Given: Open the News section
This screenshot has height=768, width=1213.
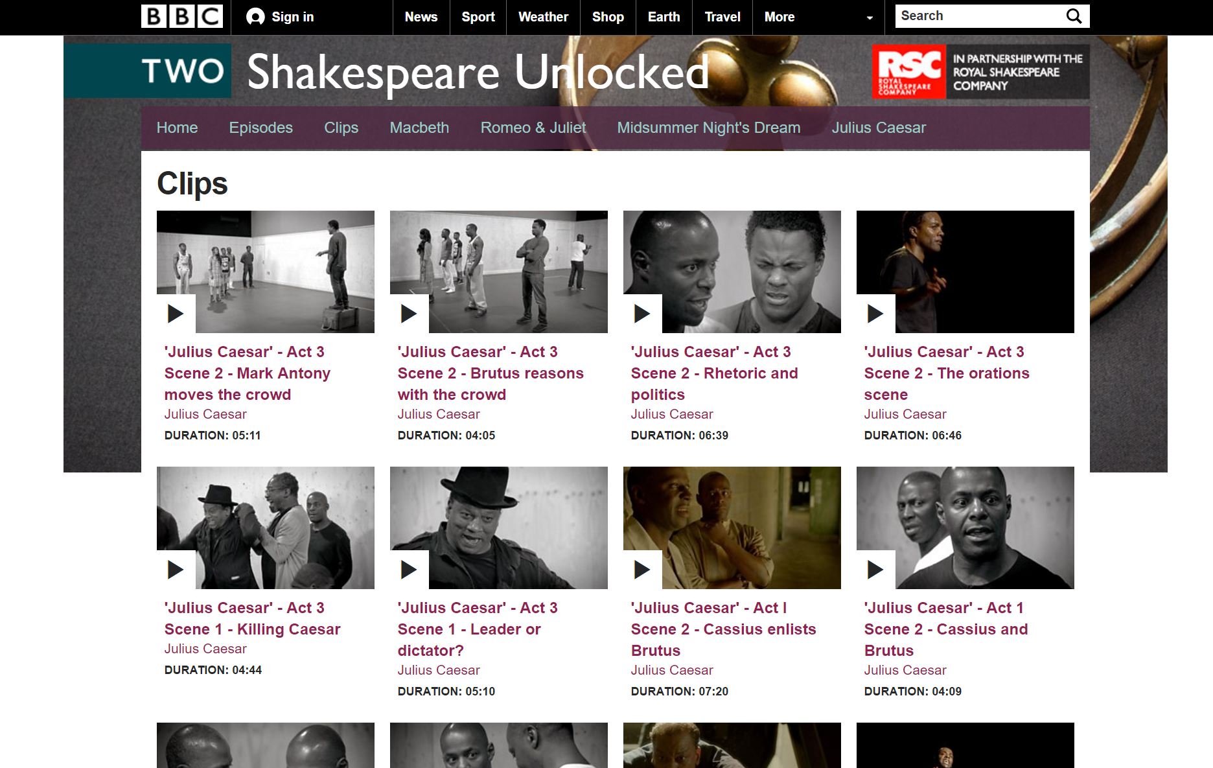Looking at the screenshot, I should click(421, 17).
